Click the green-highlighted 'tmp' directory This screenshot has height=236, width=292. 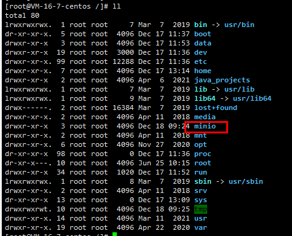[x=200, y=210]
